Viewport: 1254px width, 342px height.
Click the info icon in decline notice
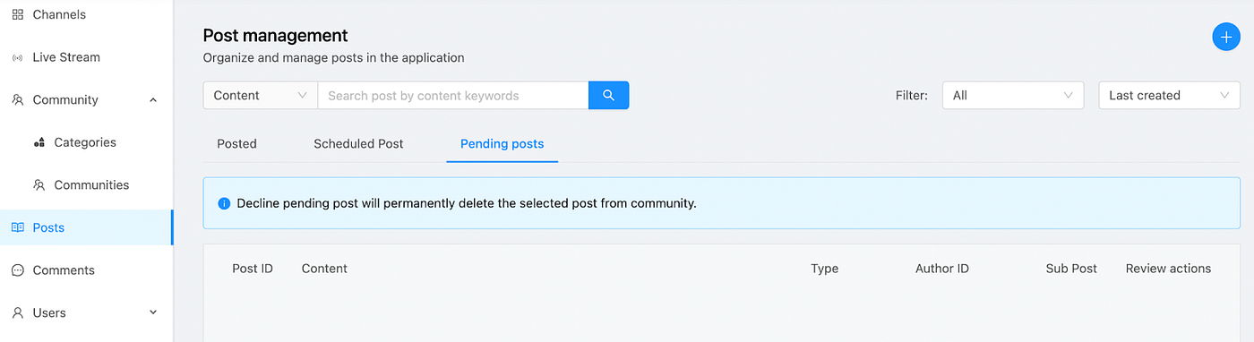[x=224, y=203]
